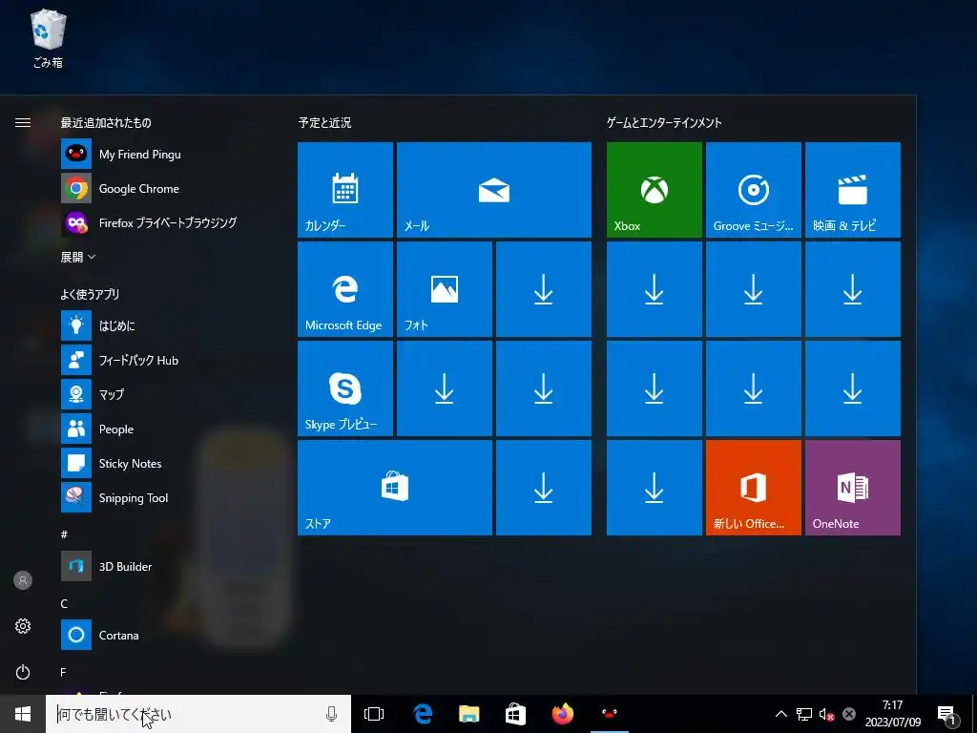
Task: Open Firefox プライベートブラウジング entry
Action: tap(166, 222)
